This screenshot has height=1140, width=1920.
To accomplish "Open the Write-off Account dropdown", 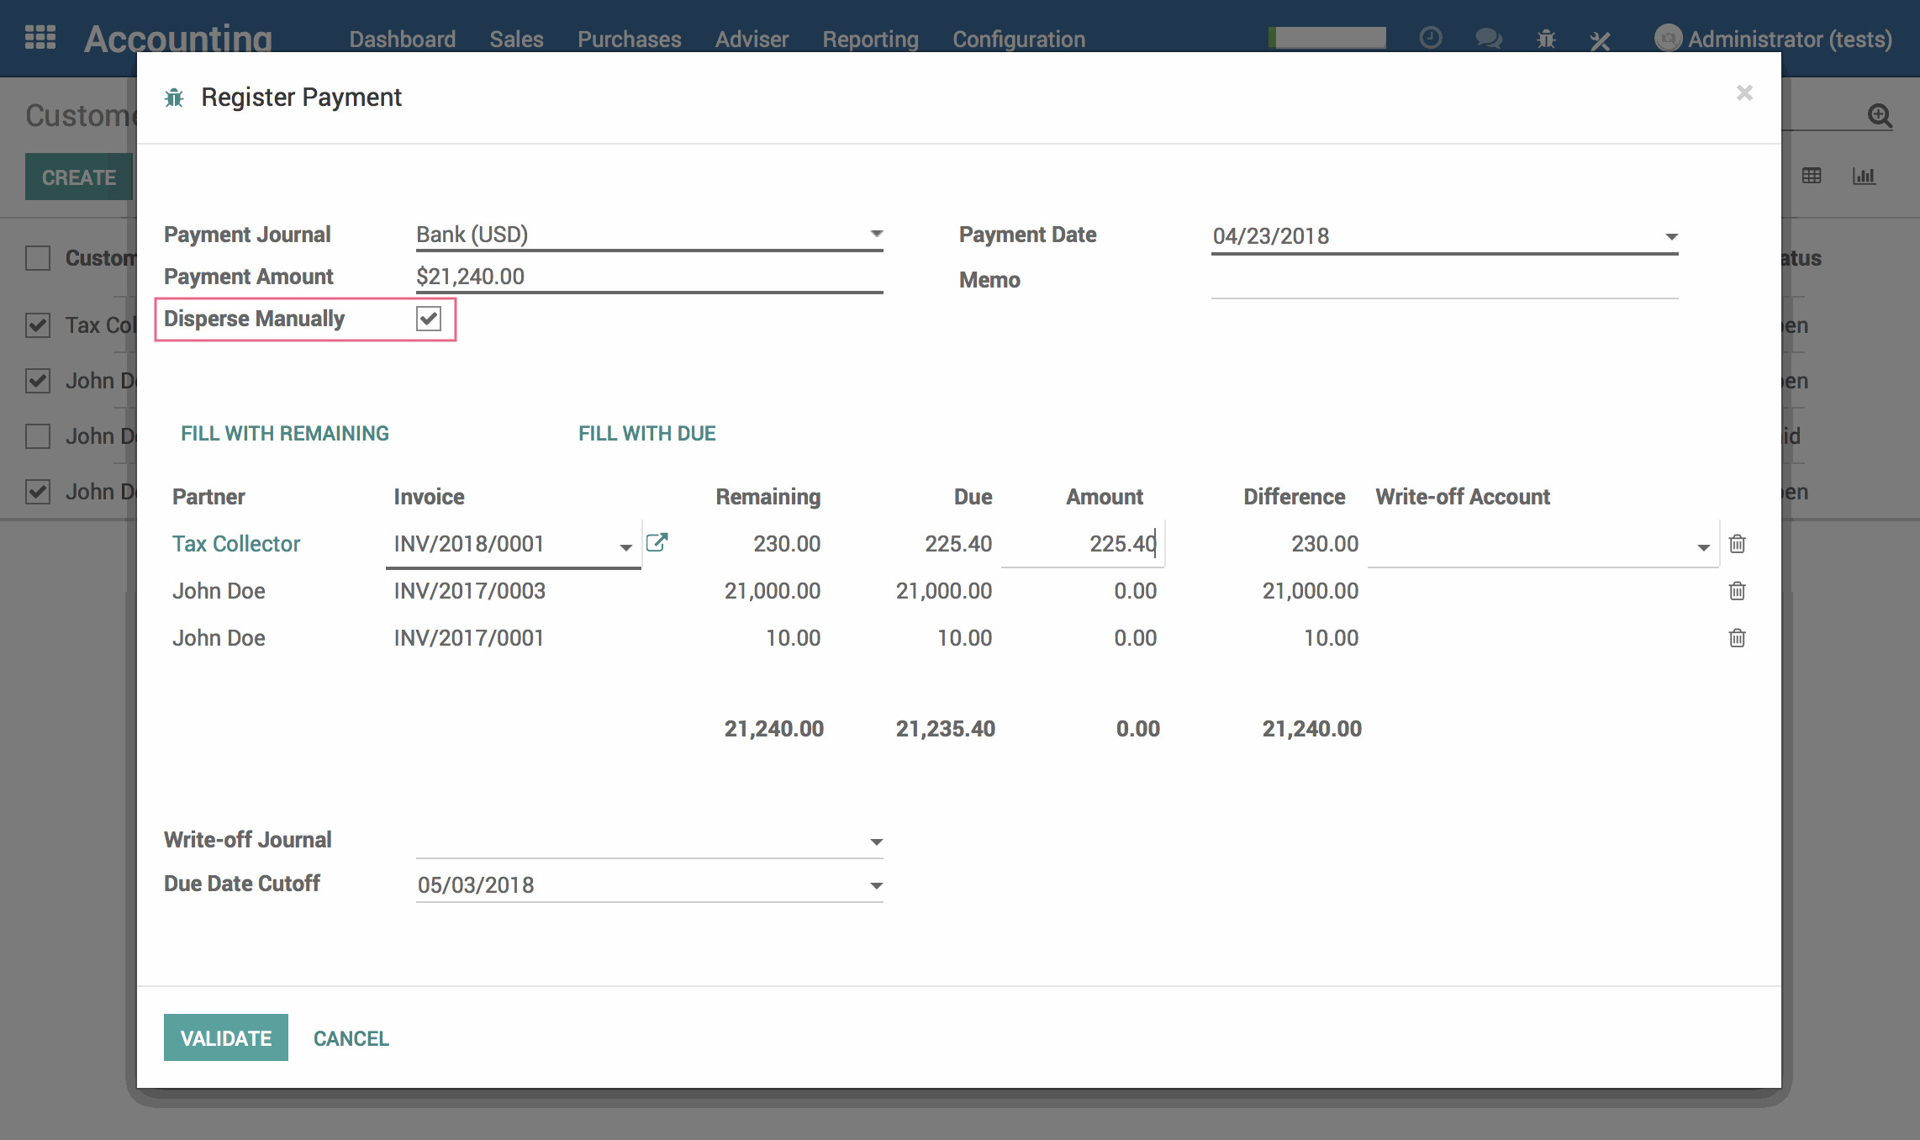I will point(1703,547).
